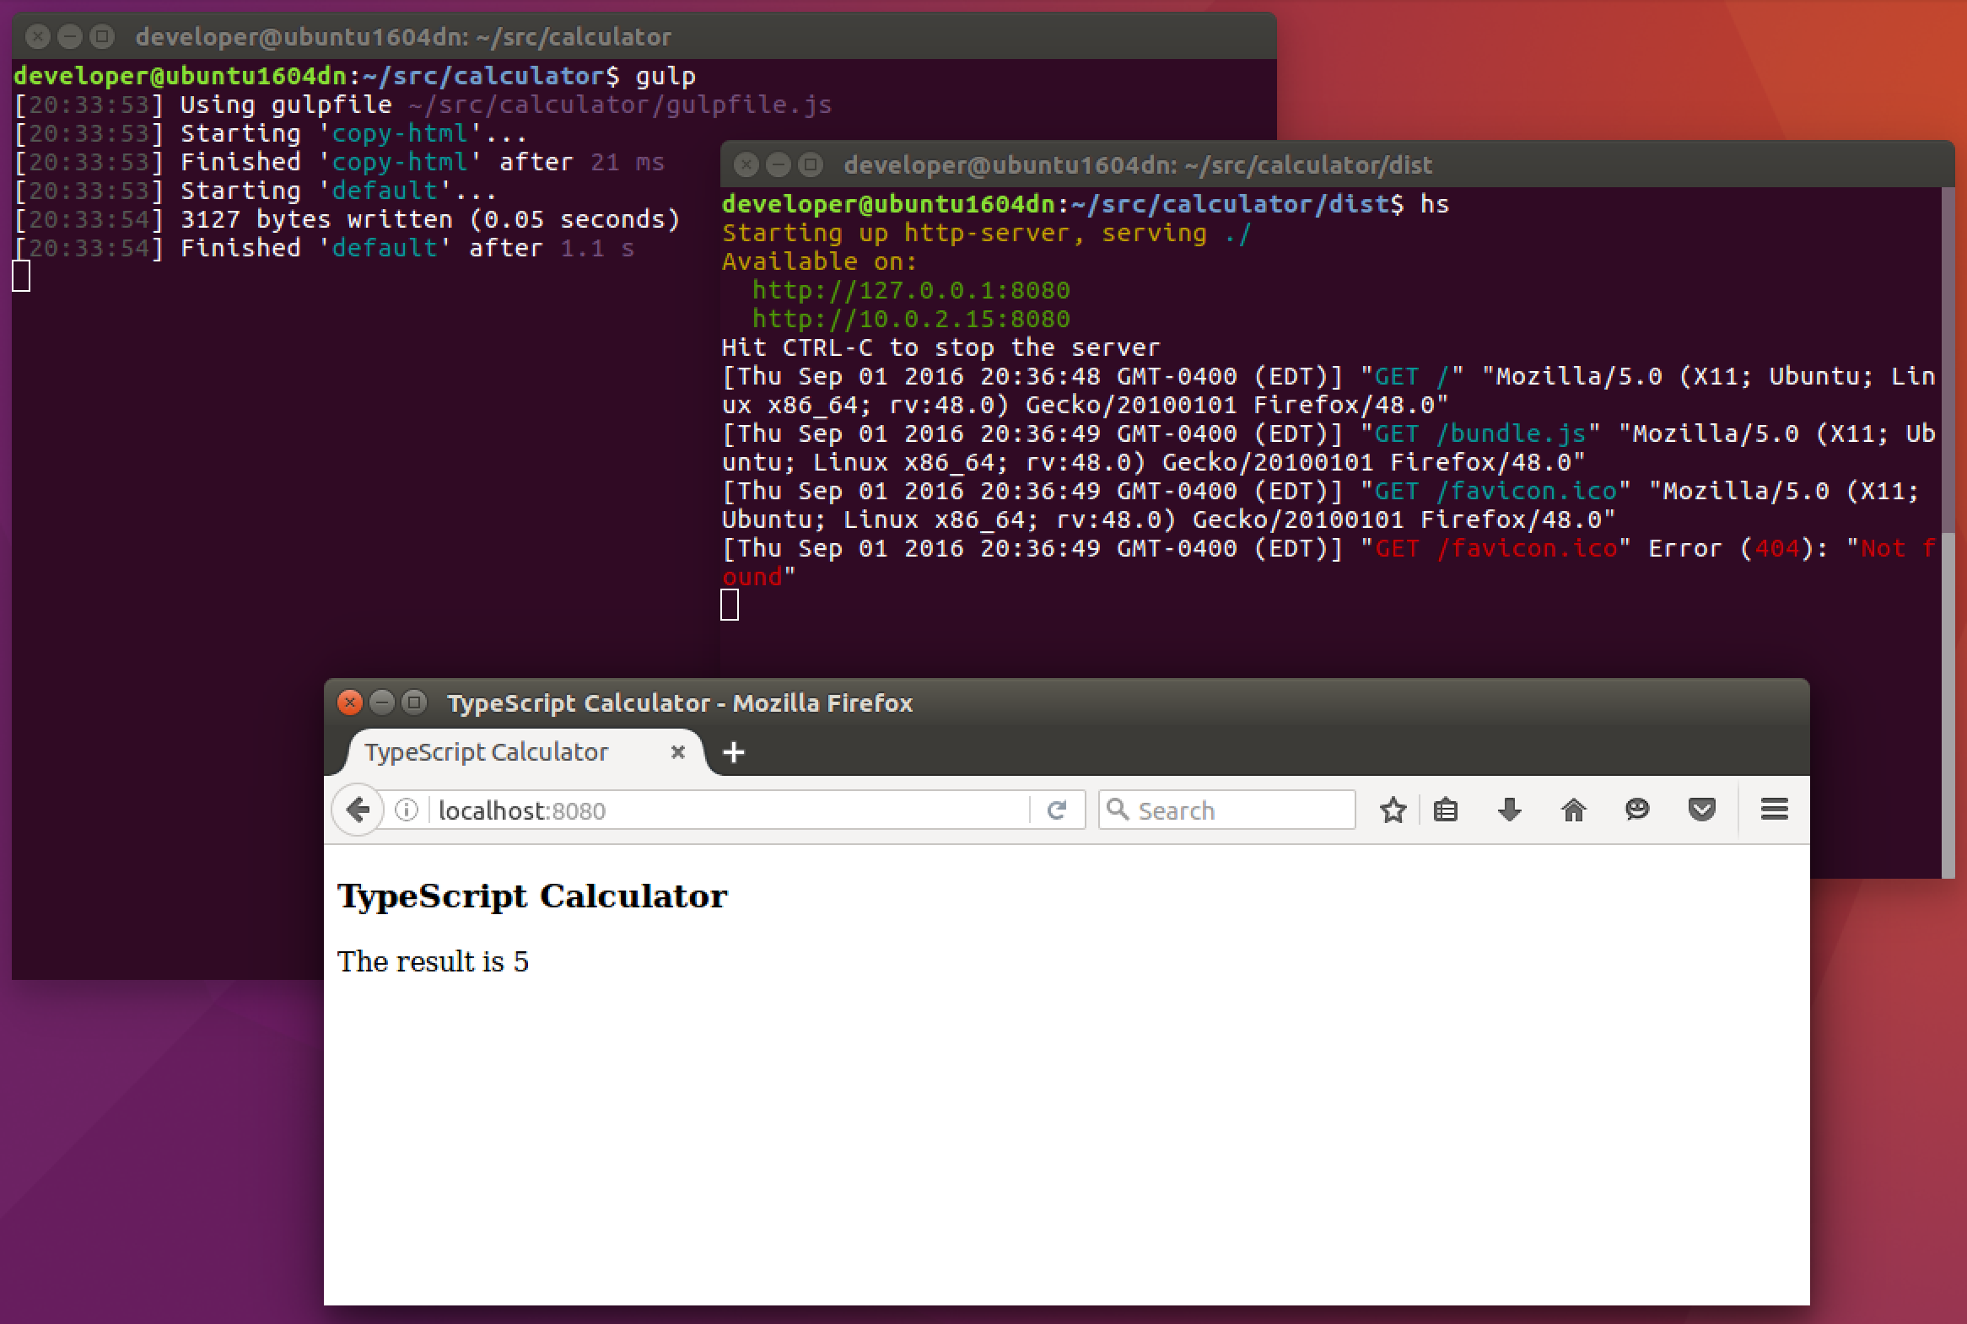Save page to Pocket icon
1967x1324 pixels.
pyautogui.click(x=1701, y=810)
